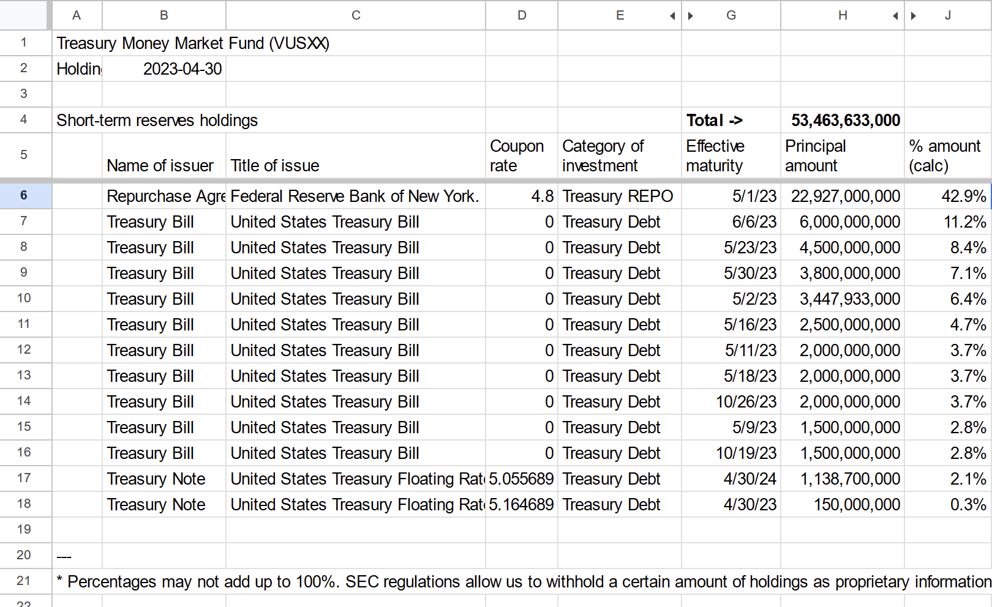Image resolution: width=992 pixels, height=607 pixels.
Task: Click maturity date '4/30/24'
Action: [x=731, y=479]
